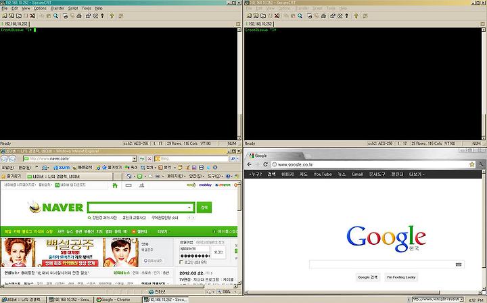Image resolution: width=487 pixels, height=303 pixels.
Task: Click Naver search input field
Action: (x=141, y=208)
